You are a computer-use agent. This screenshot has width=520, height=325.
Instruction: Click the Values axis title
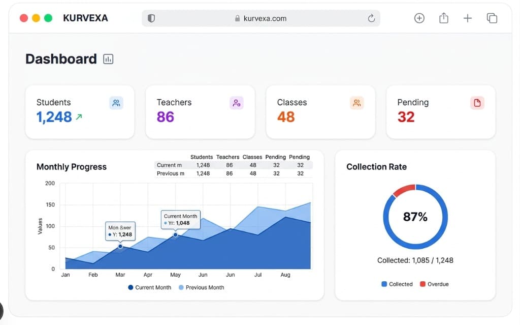click(40, 226)
